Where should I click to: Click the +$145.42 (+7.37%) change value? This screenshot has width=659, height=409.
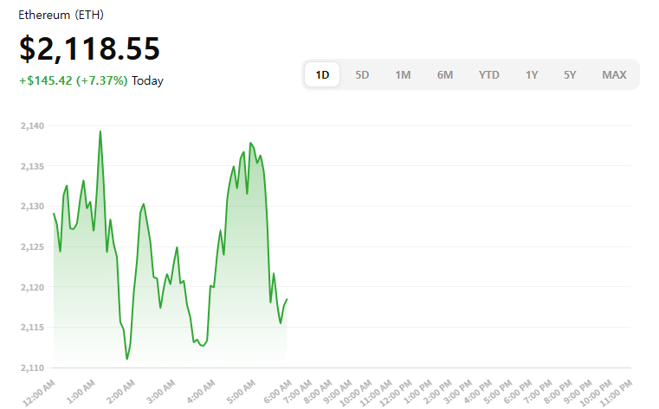click(x=74, y=80)
